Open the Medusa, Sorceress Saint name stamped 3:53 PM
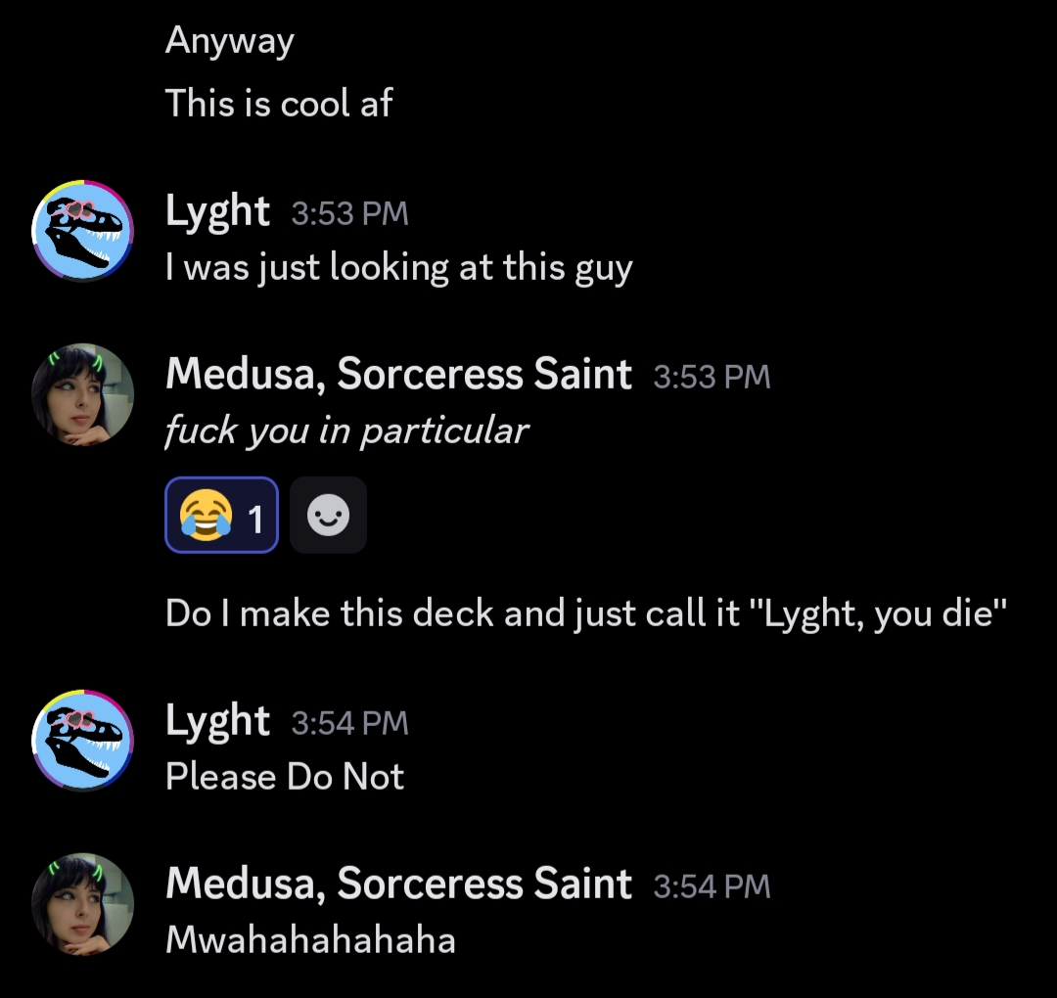This screenshot has width=1057, height=998. pos(398,375)
